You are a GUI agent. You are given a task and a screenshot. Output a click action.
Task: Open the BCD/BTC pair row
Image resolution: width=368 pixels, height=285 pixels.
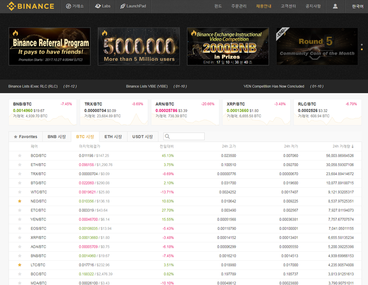coord(185,156)
